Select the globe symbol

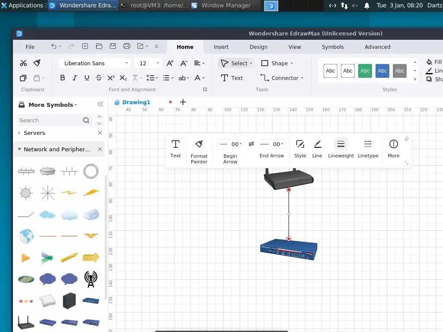[26, 236]
